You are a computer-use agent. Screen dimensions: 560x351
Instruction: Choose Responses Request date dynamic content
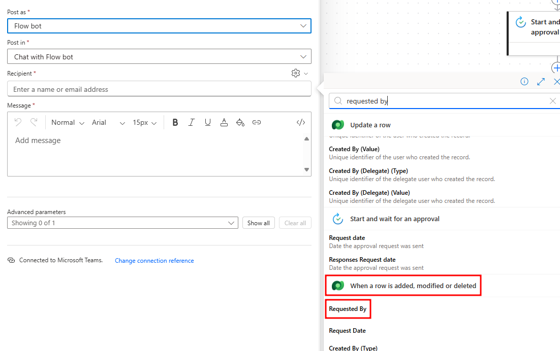click(x=442, y=263)
